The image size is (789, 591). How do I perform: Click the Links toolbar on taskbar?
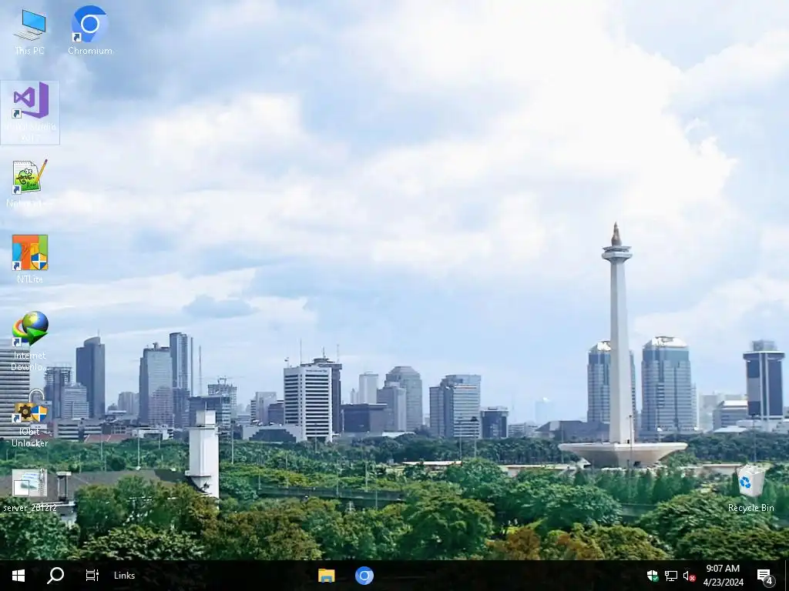point(124,576)
